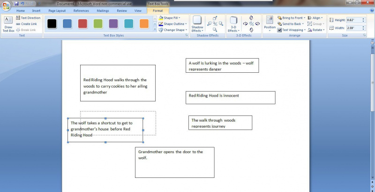Open the Review tab
Viewport: 375px width, 192px height.
pyautogui.click(x=122, y=11)
